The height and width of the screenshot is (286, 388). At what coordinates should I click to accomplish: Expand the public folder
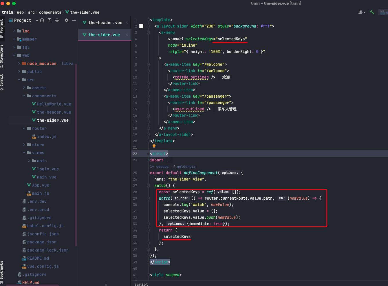tap(19, 72)
